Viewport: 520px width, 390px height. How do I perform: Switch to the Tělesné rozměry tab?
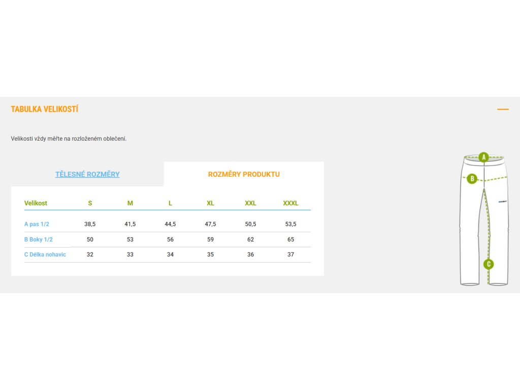pos(87,174)
